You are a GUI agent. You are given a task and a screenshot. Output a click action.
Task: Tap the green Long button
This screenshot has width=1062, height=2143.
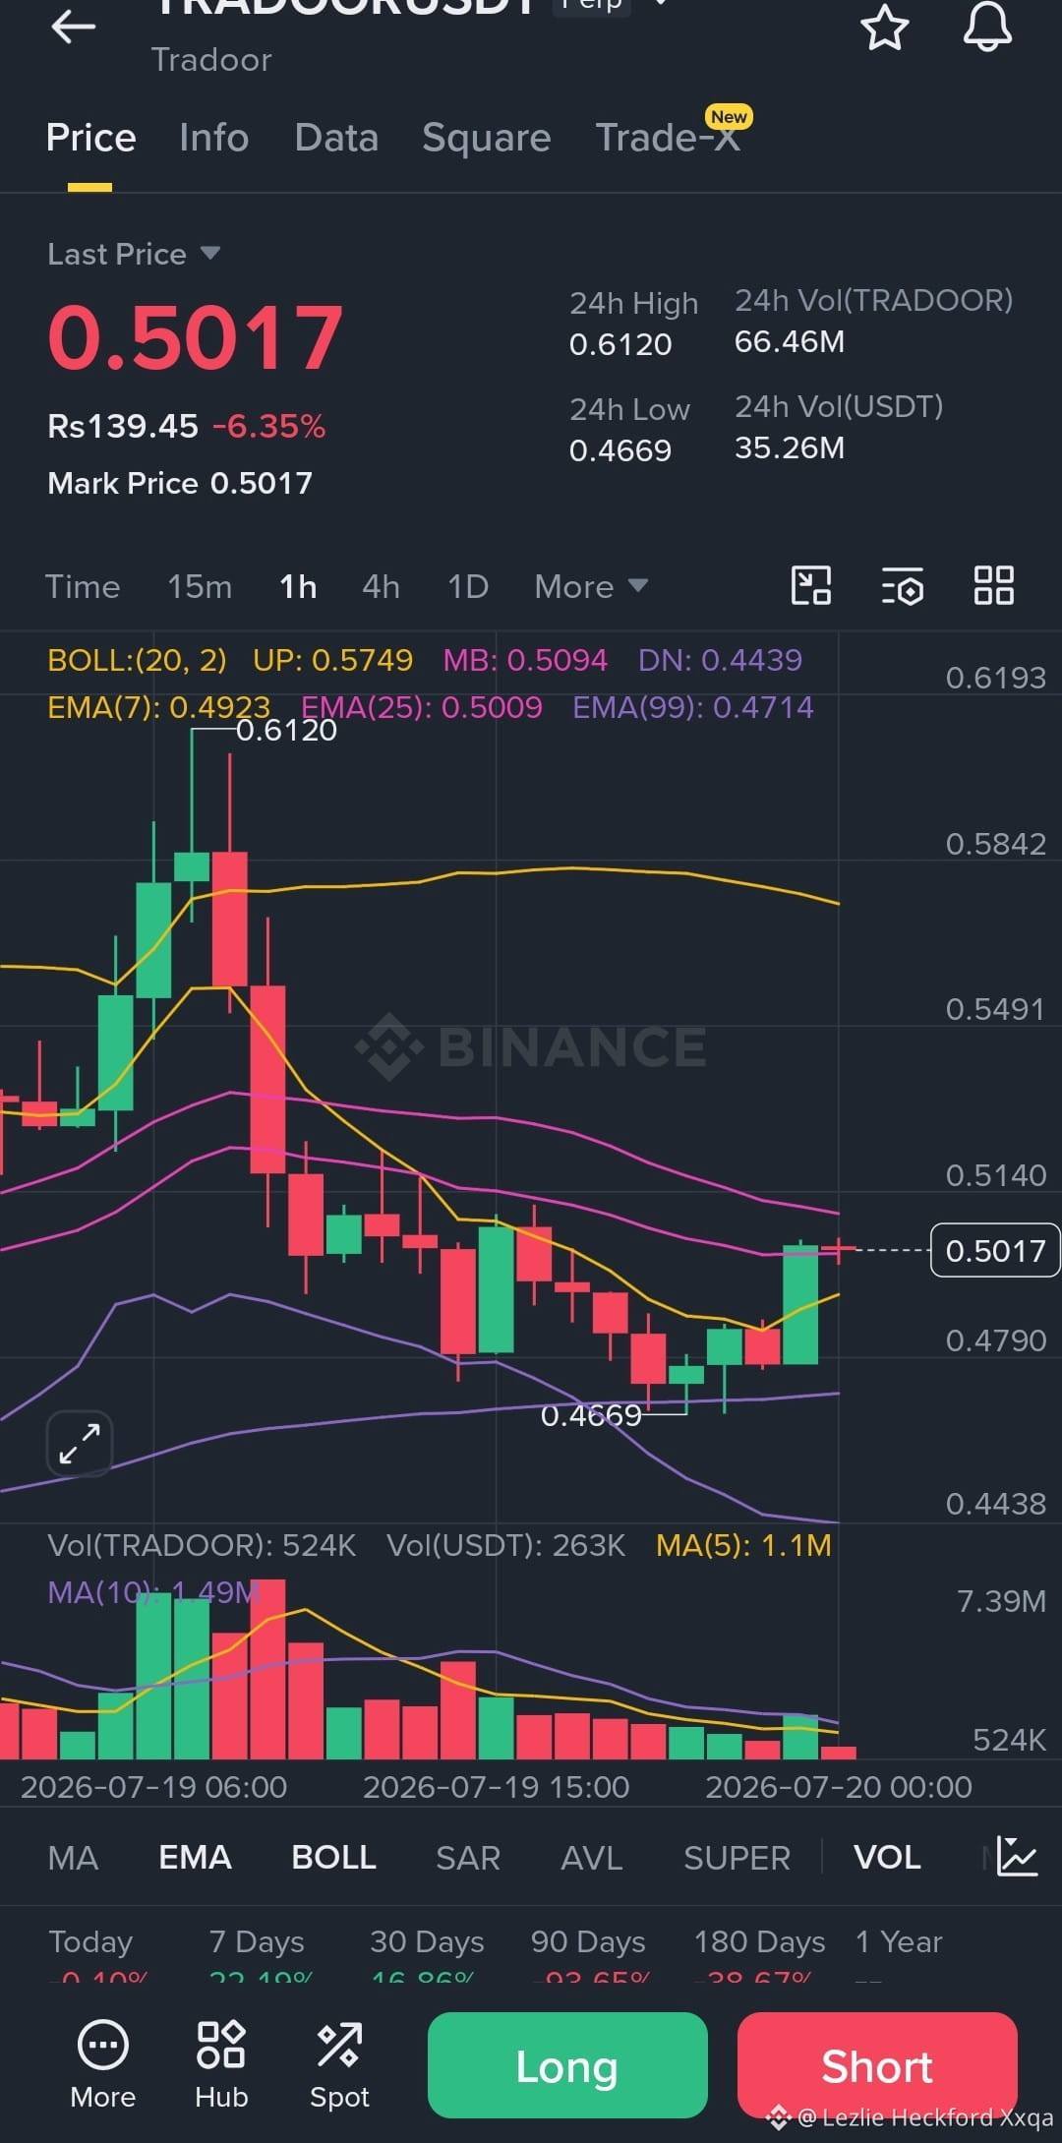pyautogui.click(x=567, y=2065)
